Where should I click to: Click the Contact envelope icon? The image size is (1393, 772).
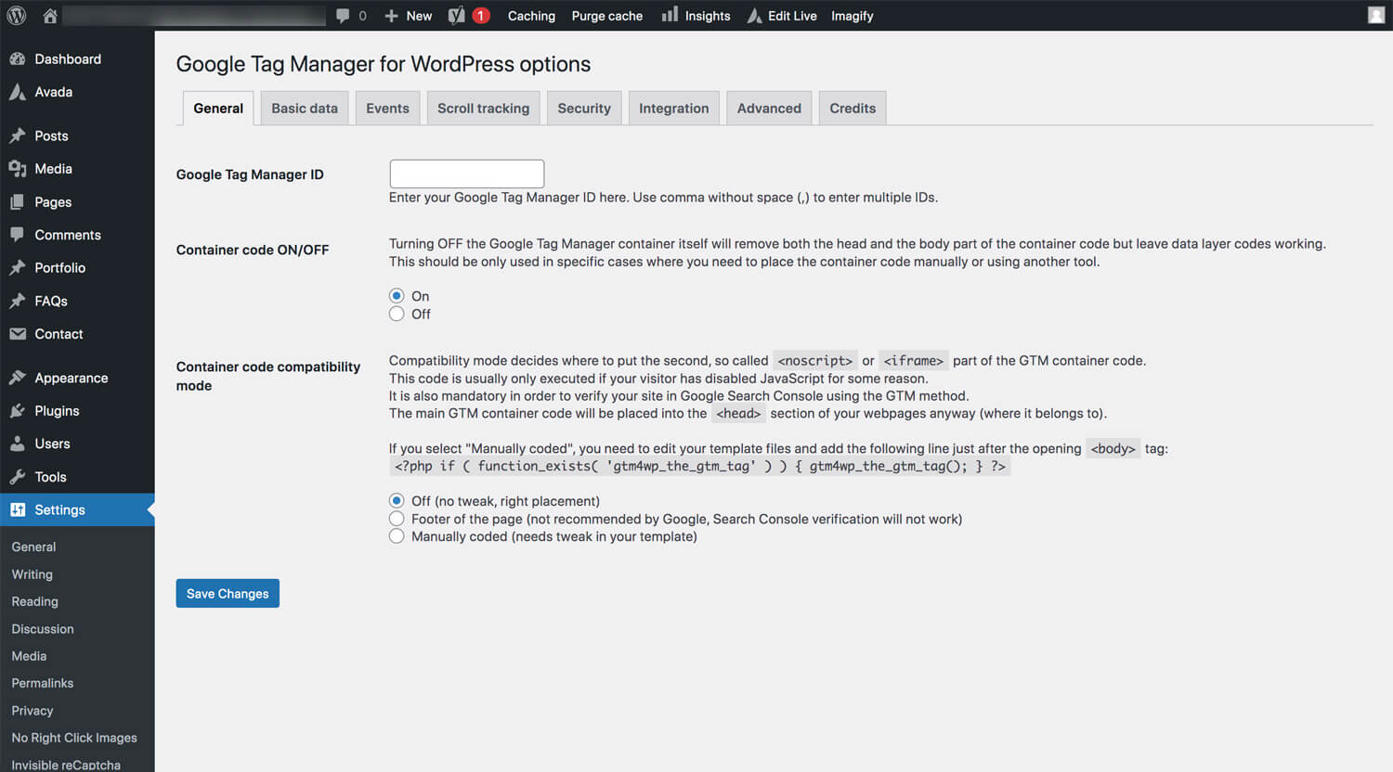click(18, 334)
